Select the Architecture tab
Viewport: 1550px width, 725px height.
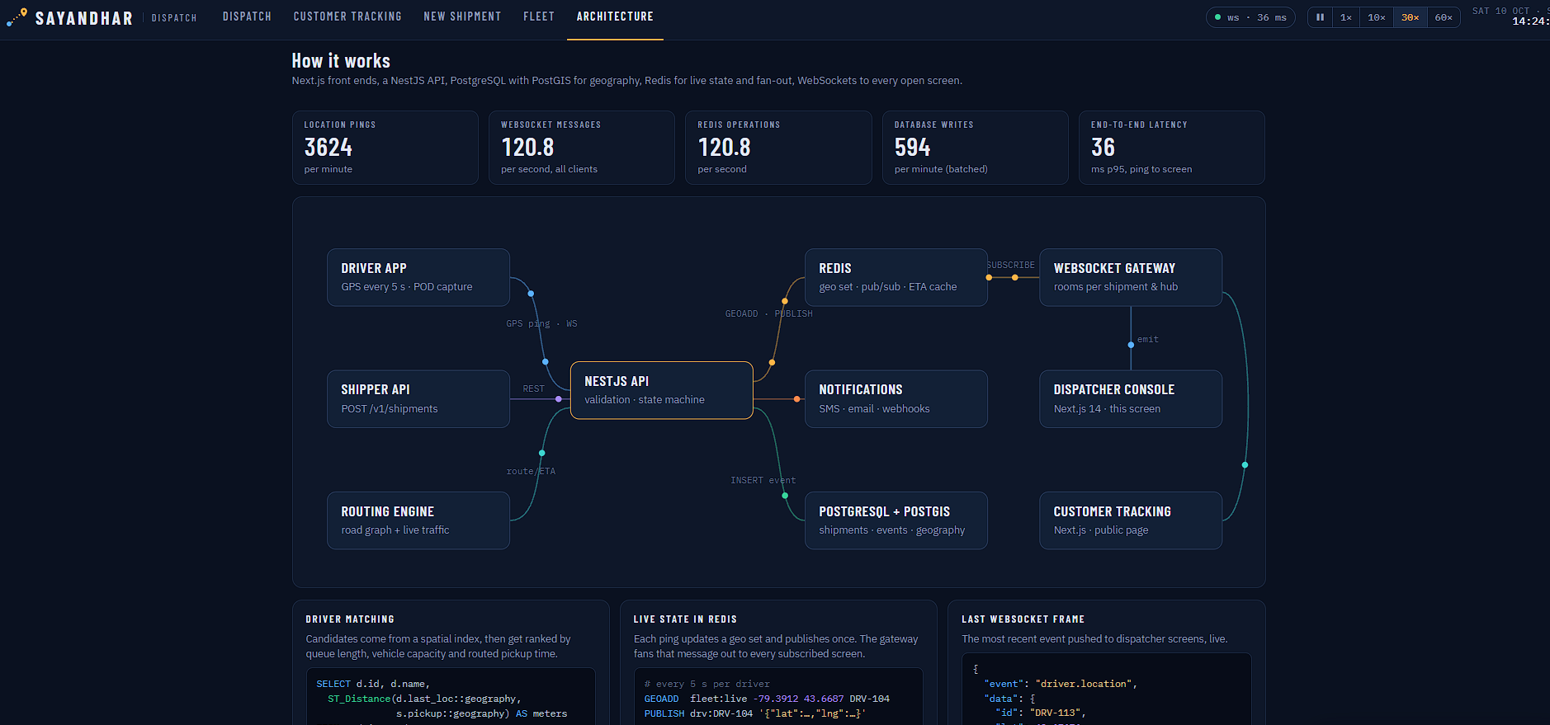pyautogui.click(x=615, y=16)
